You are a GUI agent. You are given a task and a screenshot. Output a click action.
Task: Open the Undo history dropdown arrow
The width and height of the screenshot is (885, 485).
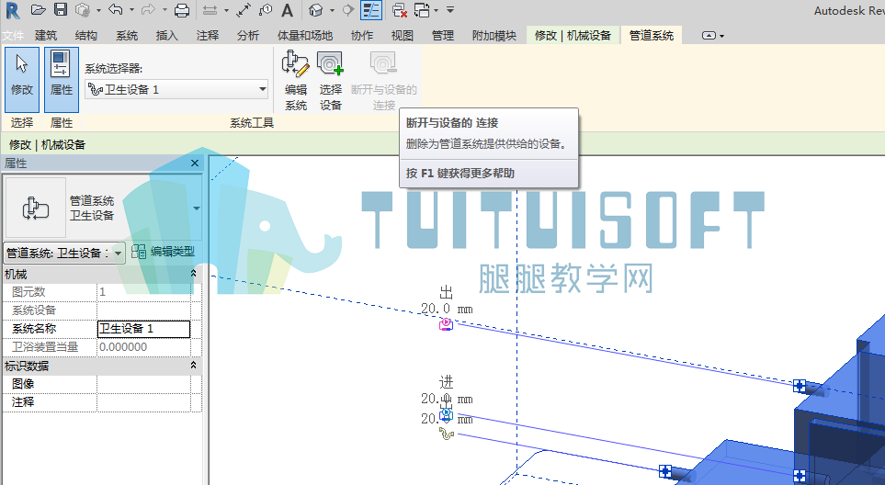click(131, 10)
